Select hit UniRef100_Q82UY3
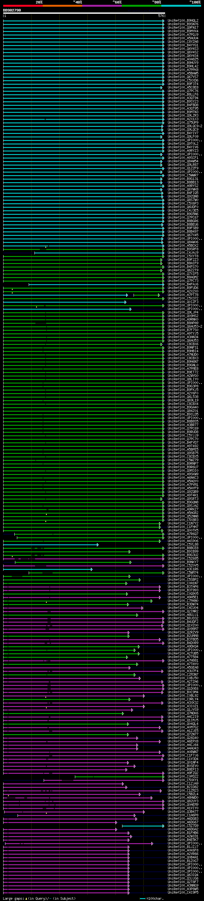204x901 pixels. 183,802
